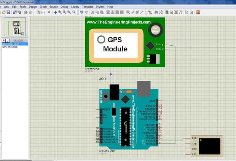Click the Block Copy icon

point(108,12)
